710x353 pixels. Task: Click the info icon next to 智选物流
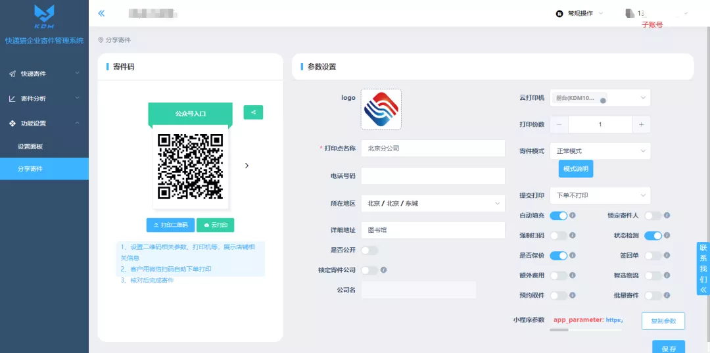point(667,275)
